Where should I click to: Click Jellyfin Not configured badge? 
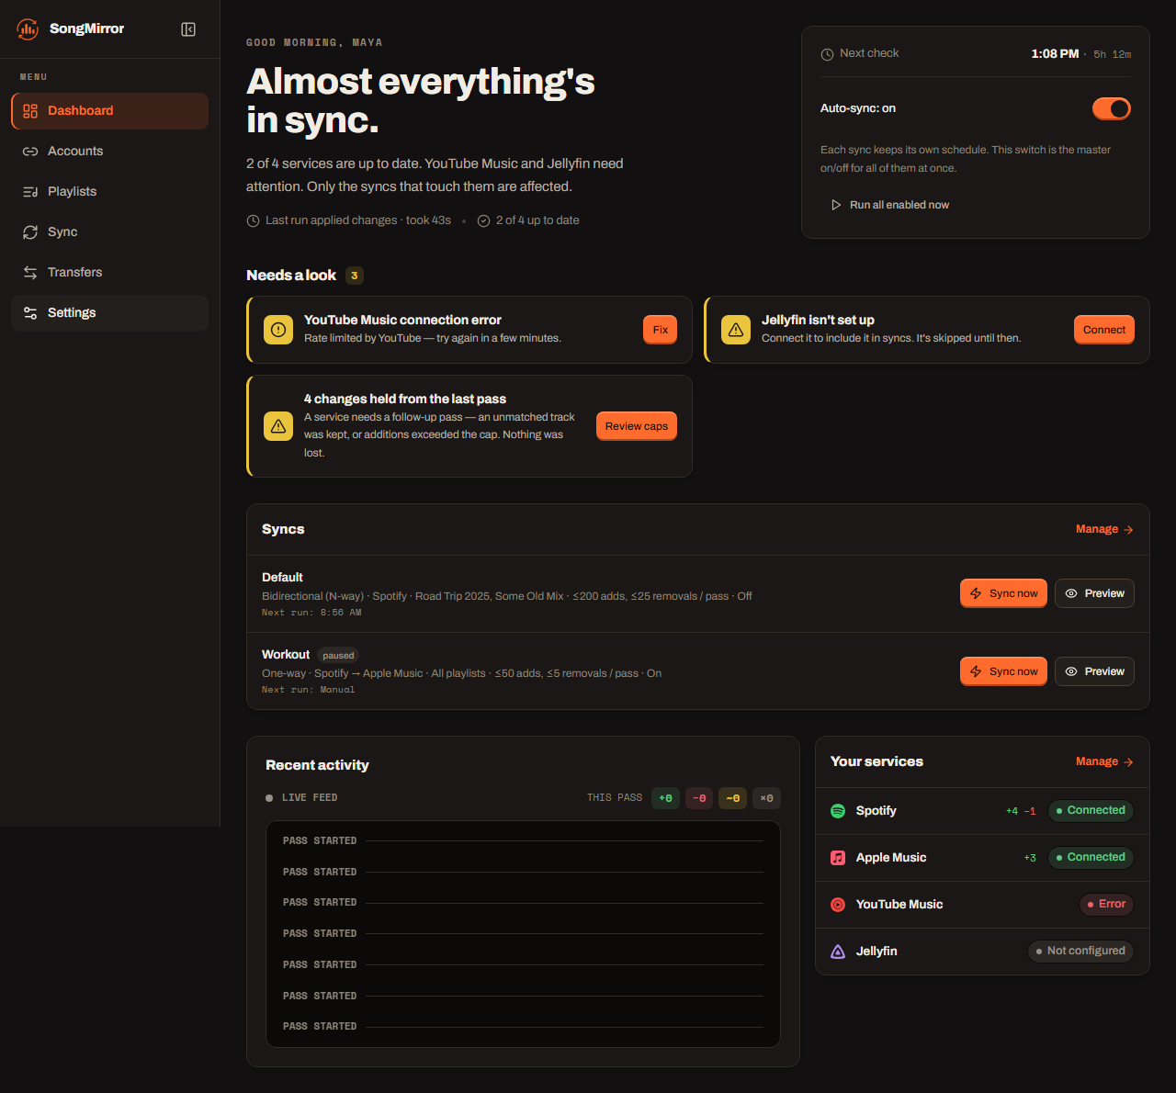pyautogui.click(x=1080, y=952)
